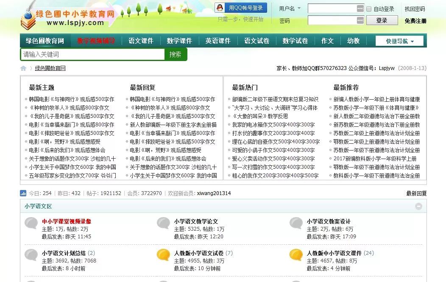
Task: Switch to the 数学课件 navigation tab
Action: [x=179, y=41]
